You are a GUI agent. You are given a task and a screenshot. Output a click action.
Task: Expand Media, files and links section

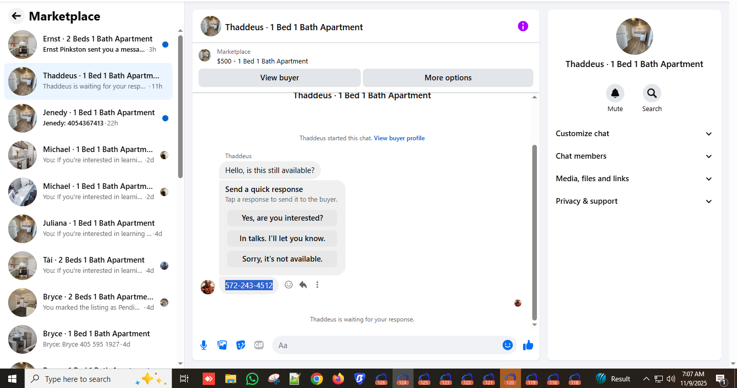coord(634,179)
